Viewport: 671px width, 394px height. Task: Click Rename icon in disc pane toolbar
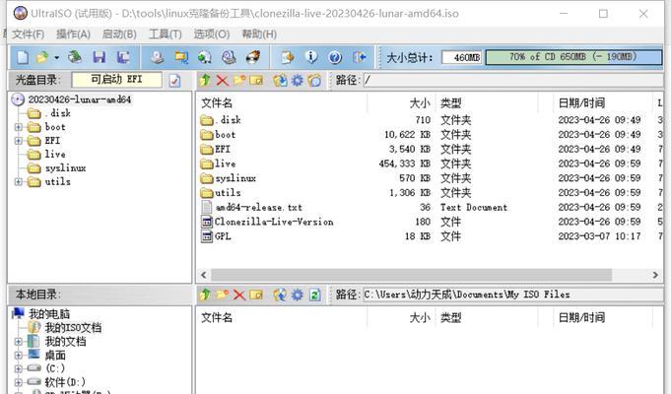coord(256,80)
